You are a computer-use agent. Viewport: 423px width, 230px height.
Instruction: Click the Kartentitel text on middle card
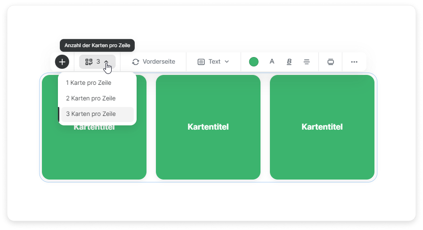[208, 127]
